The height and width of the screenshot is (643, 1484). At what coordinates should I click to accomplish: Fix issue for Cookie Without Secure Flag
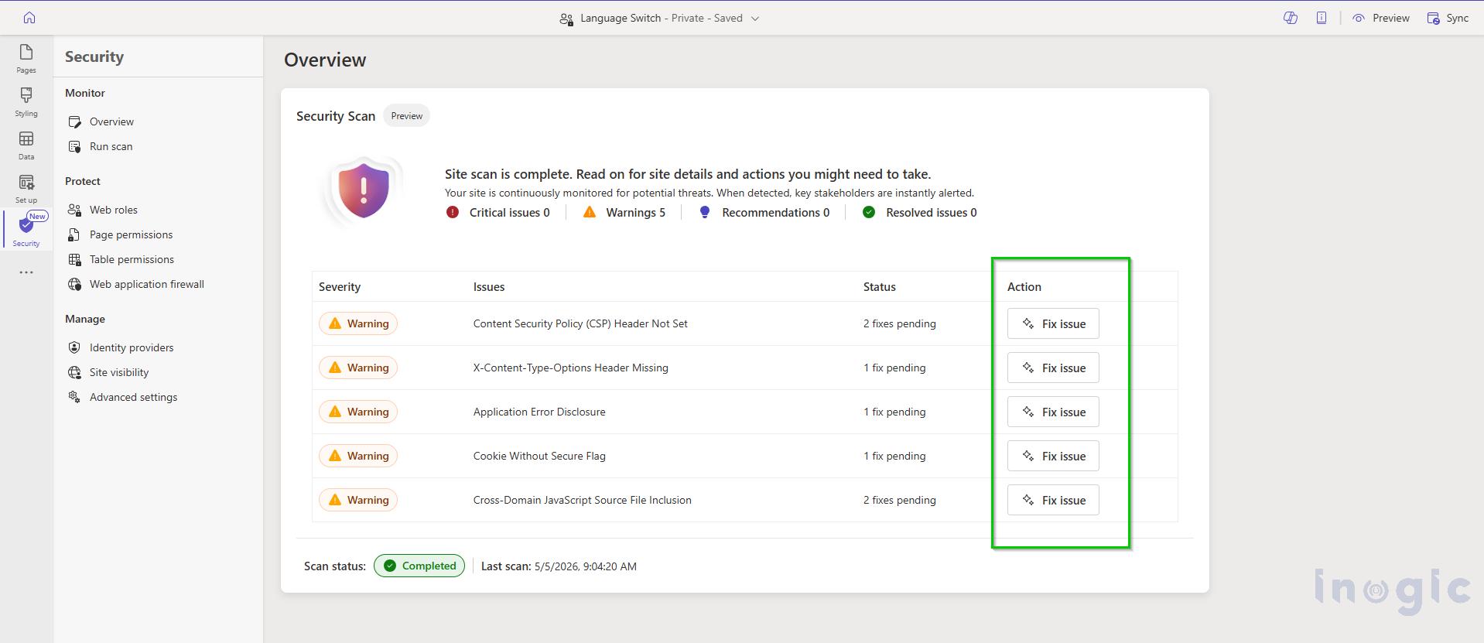(1053, 456)
